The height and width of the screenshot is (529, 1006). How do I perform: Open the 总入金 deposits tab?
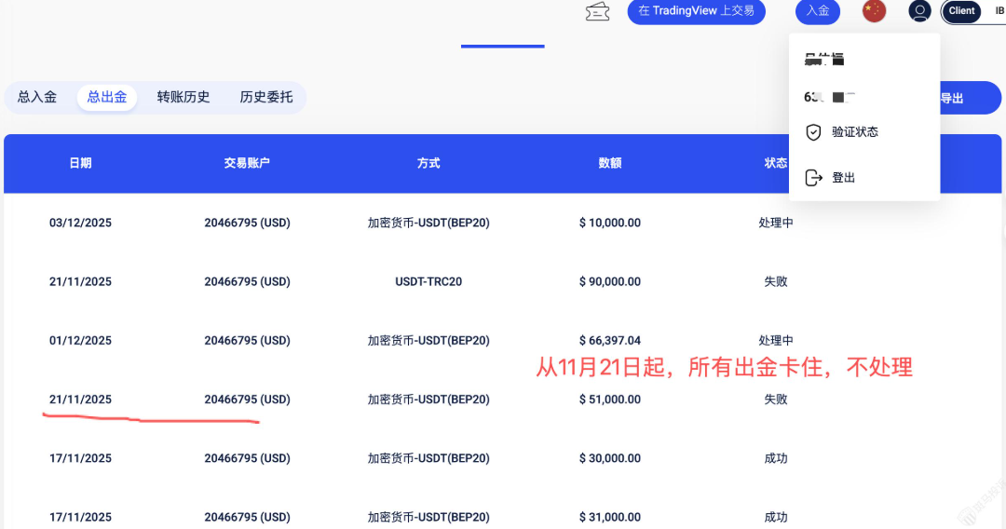point(37,97)
